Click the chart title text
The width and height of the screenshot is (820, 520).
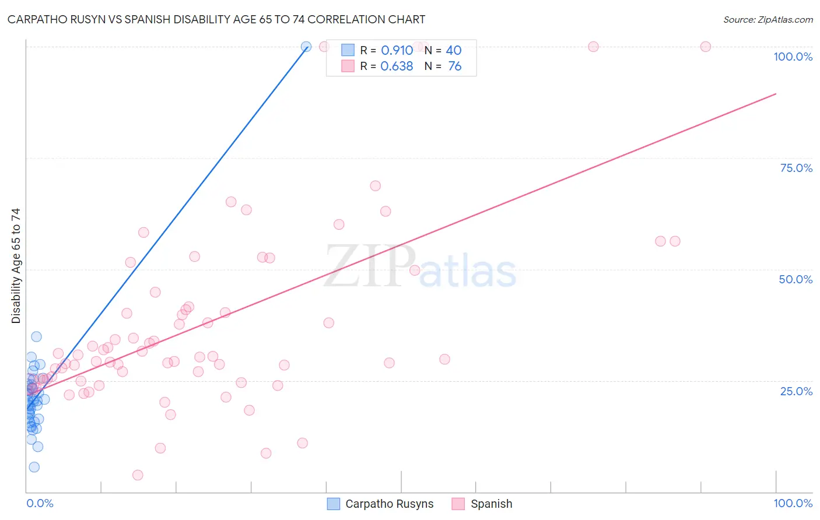click(216, 19)
